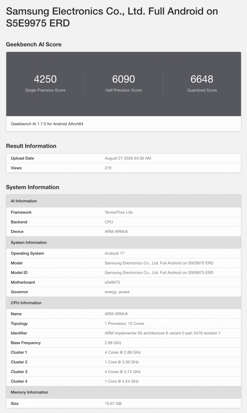The image size is (247, 413).
Task: Click the Operating System value Android 17
Action: (114, 253)
